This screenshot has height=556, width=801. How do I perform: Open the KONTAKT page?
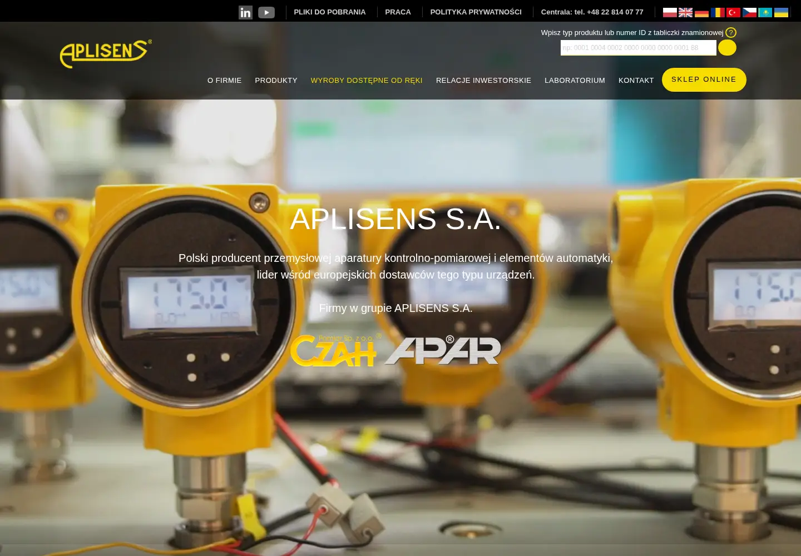(x=636, y=81)
